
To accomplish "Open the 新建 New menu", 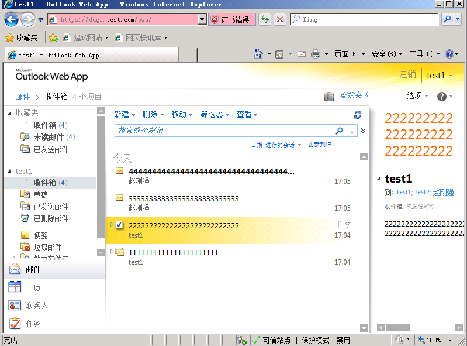I will pyautogui.click(x=124, y=115).
